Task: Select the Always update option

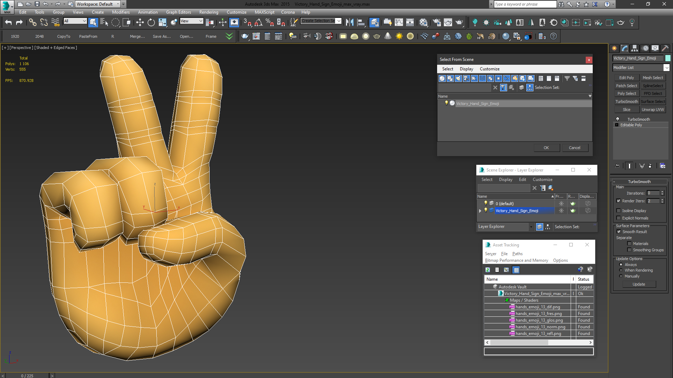Action: click(x=621, y=265)
